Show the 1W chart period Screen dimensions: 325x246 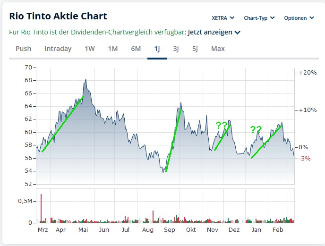point(90,49)
